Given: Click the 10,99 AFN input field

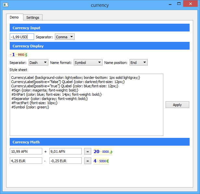Looking at the screenshot, I should coord(26,151).
